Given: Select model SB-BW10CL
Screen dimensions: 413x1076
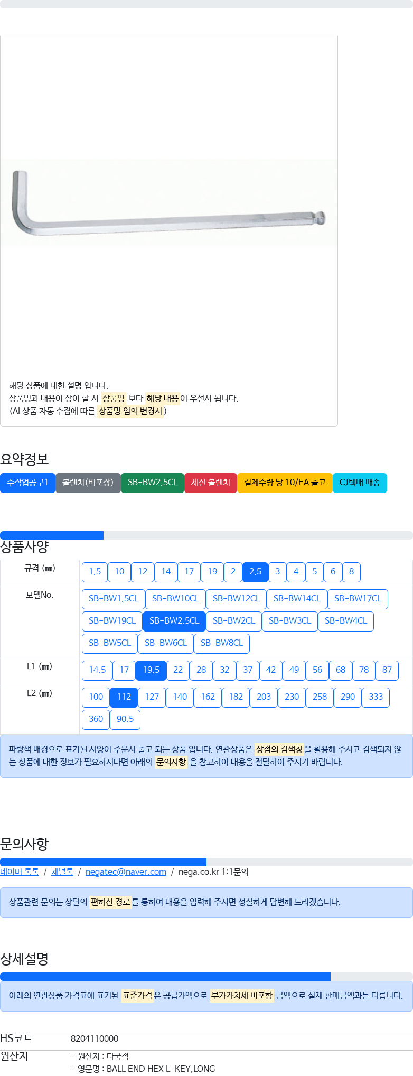Looking at the screenshot, I should [x=175, y=599].
